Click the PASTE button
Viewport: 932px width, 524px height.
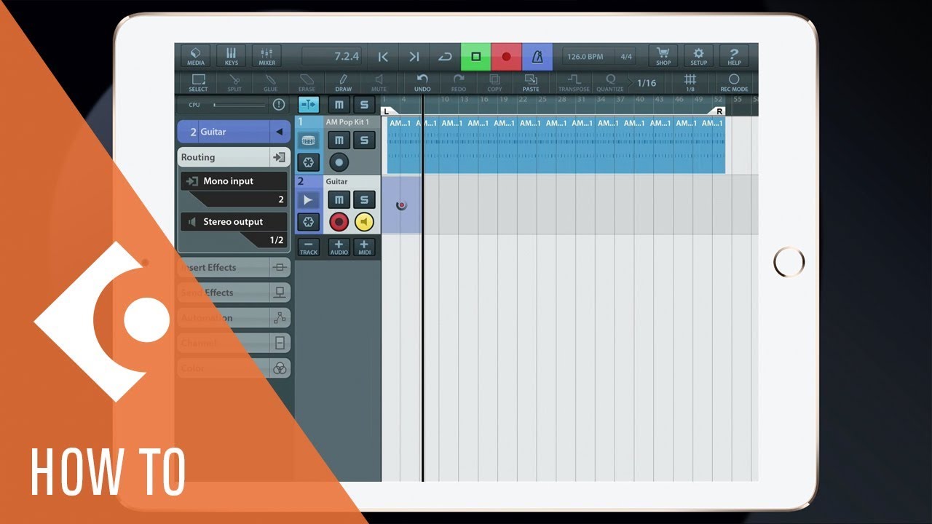[x=531, y=83]
